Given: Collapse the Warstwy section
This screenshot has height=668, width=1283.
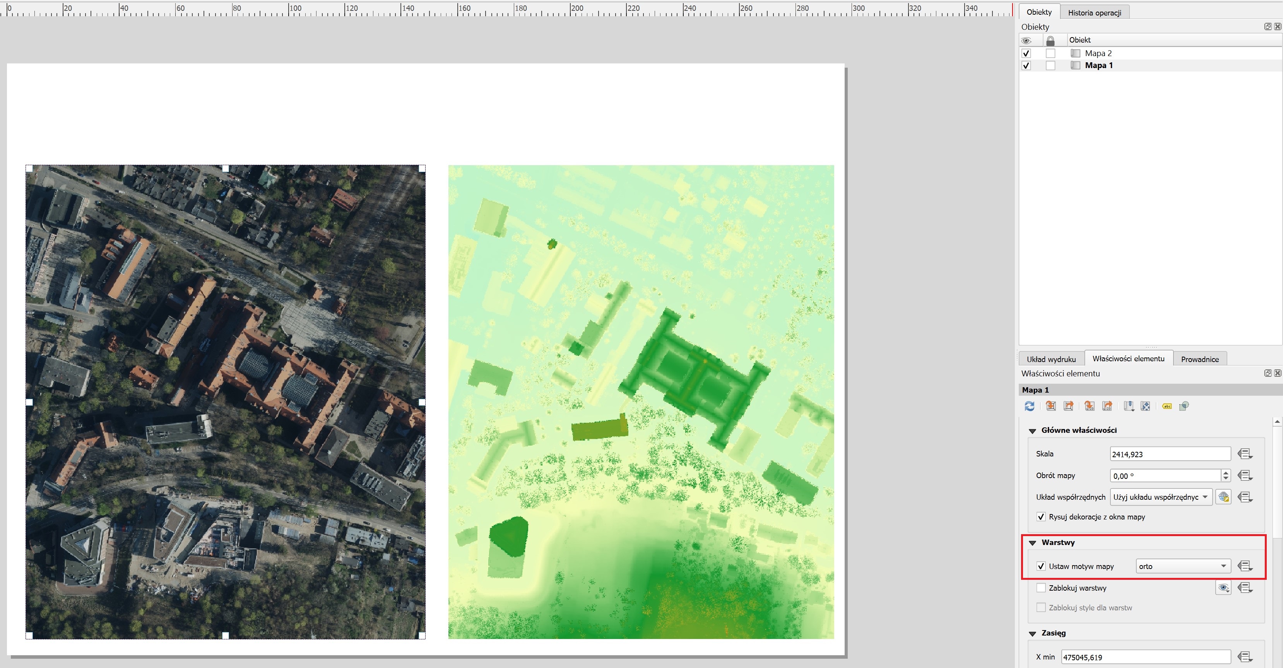Looking at the screenshot, I should pos(1033,543).
